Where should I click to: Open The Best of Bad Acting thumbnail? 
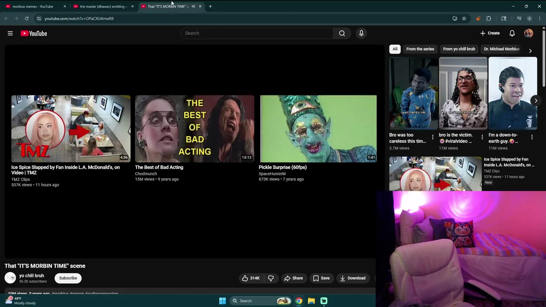[x=195, y=128]
